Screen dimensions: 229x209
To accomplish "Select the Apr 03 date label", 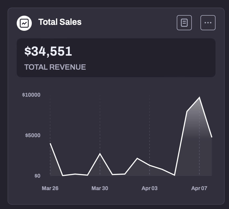I will (x=150, y=188).
